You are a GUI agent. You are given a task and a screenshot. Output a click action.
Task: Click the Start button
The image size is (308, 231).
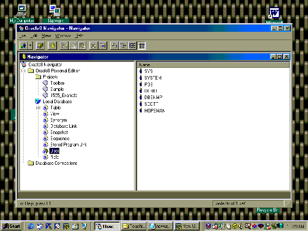[x=11, y=226]
